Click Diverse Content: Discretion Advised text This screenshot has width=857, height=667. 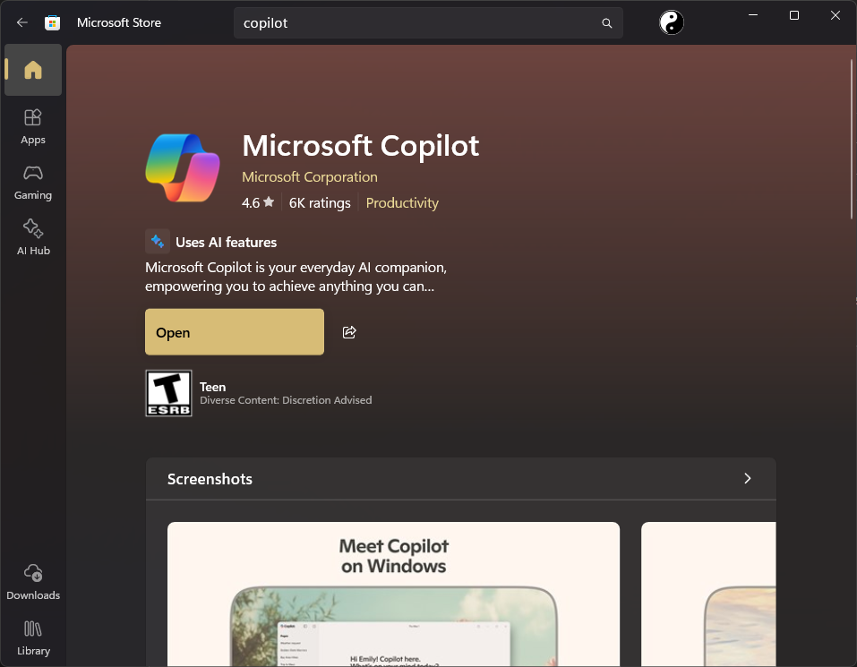[x=286, y=400]
